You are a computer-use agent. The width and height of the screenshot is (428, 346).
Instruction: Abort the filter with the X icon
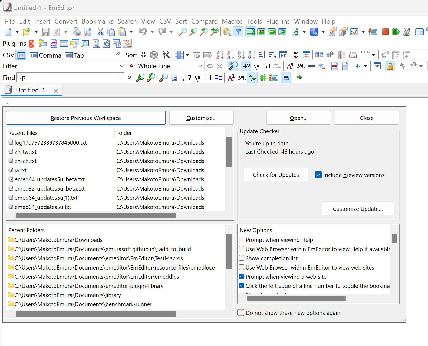coord(220,66)
